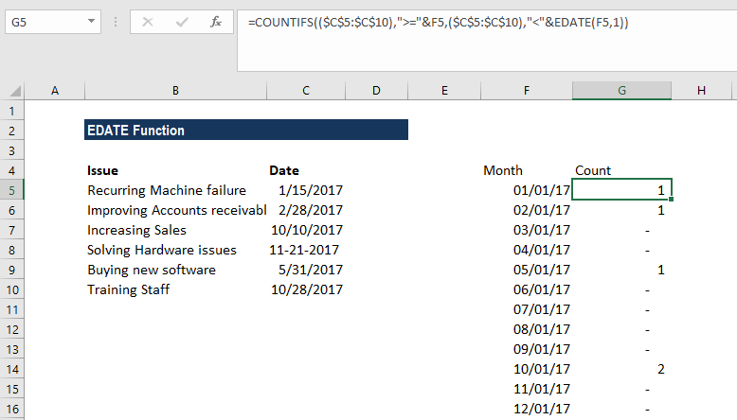737x420 pixels.
Task: Click into the COUNTIFS formula bar text
Action: pyautogui.click(x=436, y=22)
